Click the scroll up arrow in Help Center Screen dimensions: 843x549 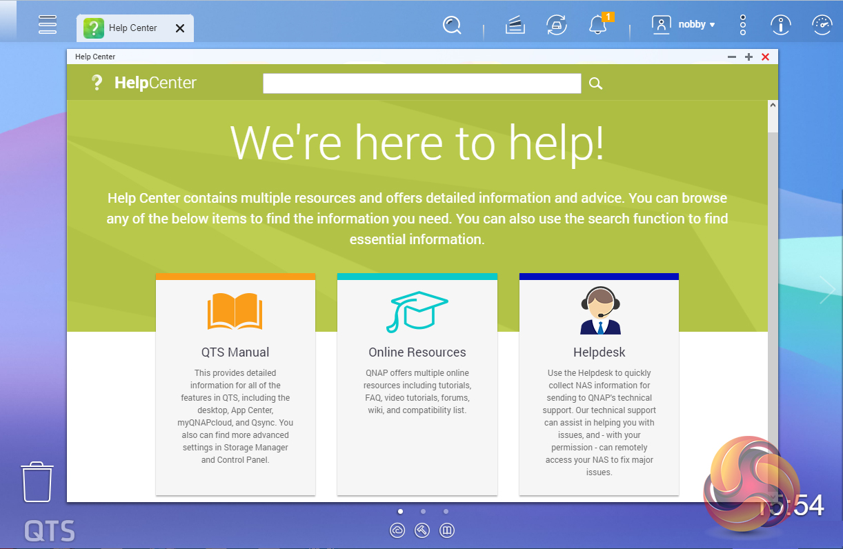click(x=773, y=106)
